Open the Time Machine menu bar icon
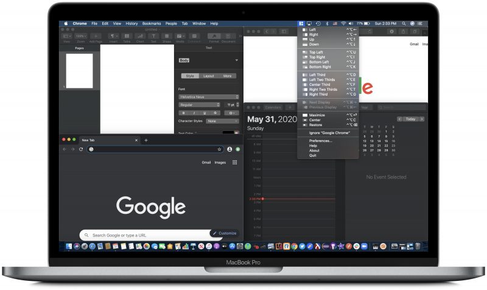Screen dimensions: 487x290 pos(318,23)
